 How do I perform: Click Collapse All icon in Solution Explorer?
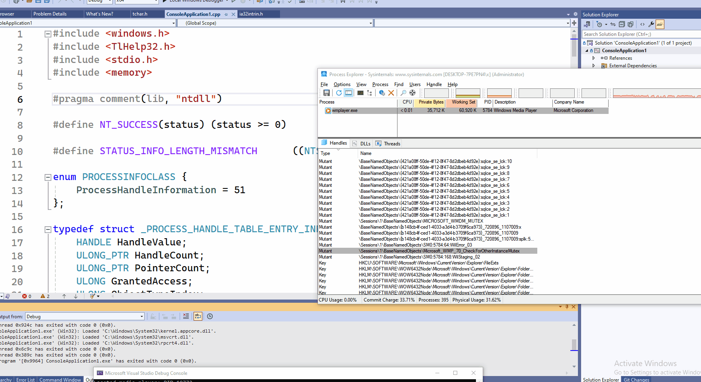[622, 24]
